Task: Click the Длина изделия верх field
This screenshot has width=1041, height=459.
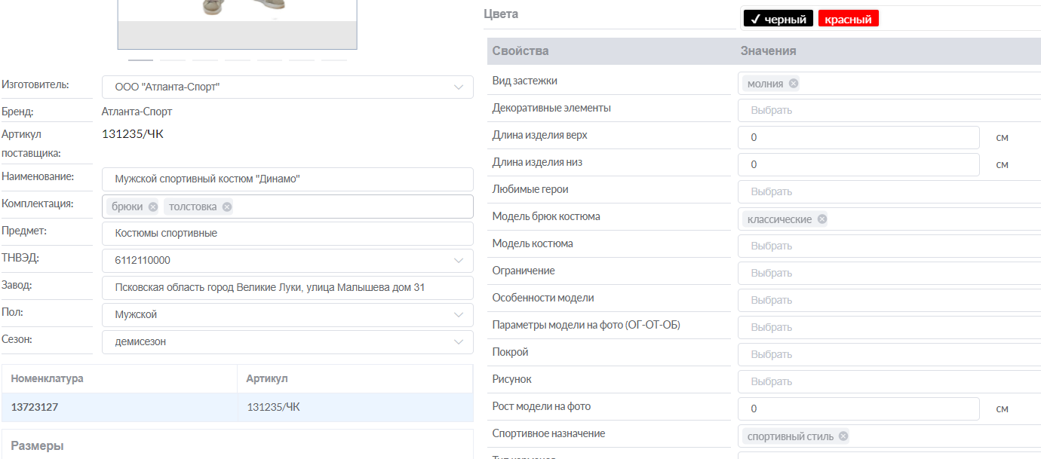Action: point(858,138)
